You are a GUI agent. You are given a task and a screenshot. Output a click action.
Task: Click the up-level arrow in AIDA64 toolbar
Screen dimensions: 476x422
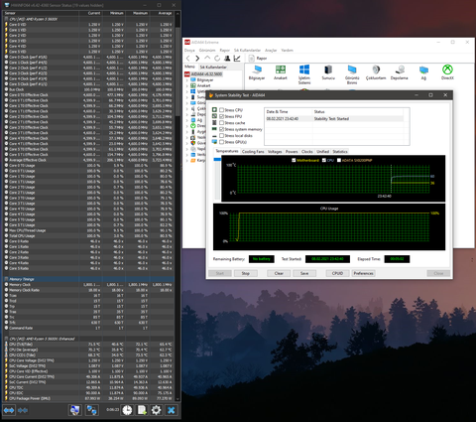point(207,59)
